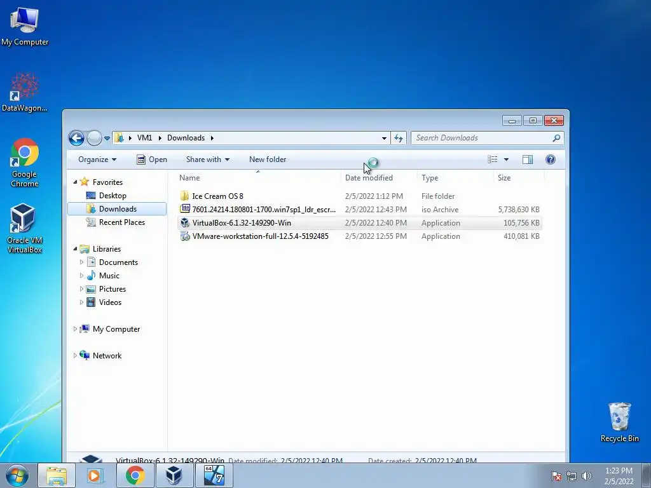Expand the arrow after Downloads breadcrumb
The height and width of the screenshot is (488, 651).
coord(212,138)
